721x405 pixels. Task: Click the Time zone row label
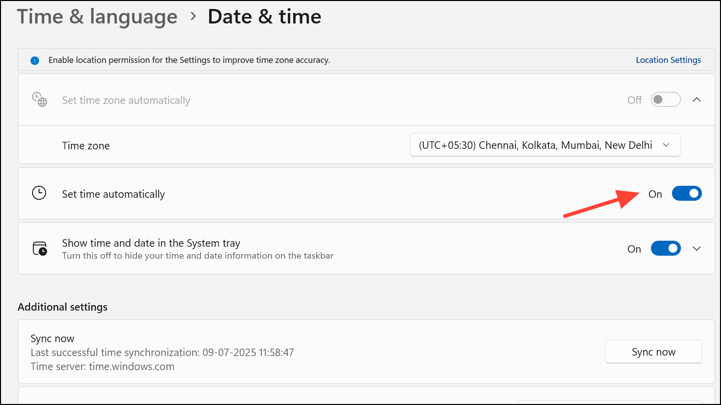tap(86, 146)
